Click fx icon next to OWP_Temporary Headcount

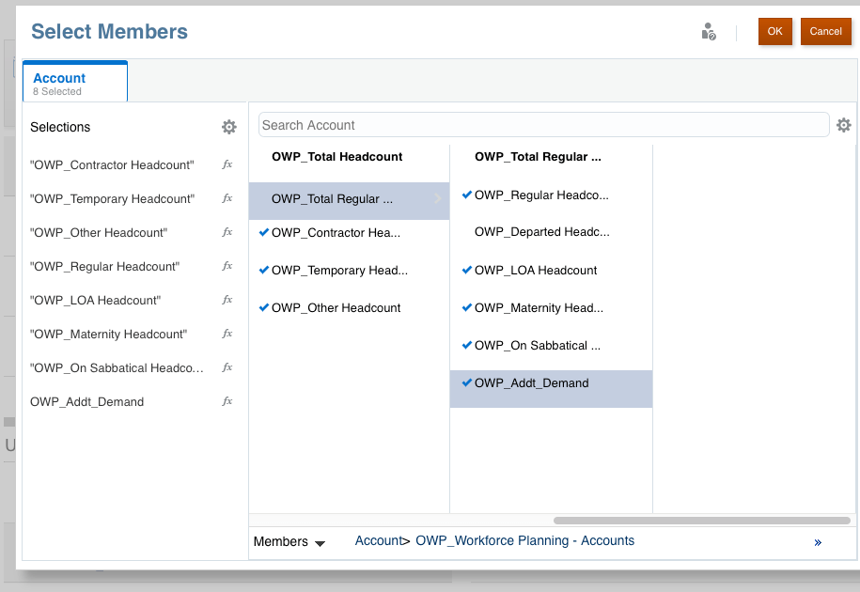coord(227,198)
